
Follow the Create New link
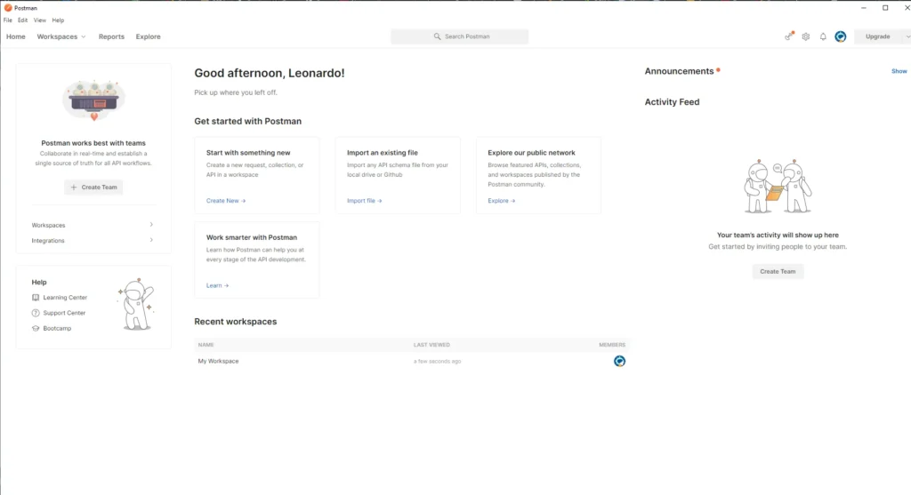click(226, 201)
